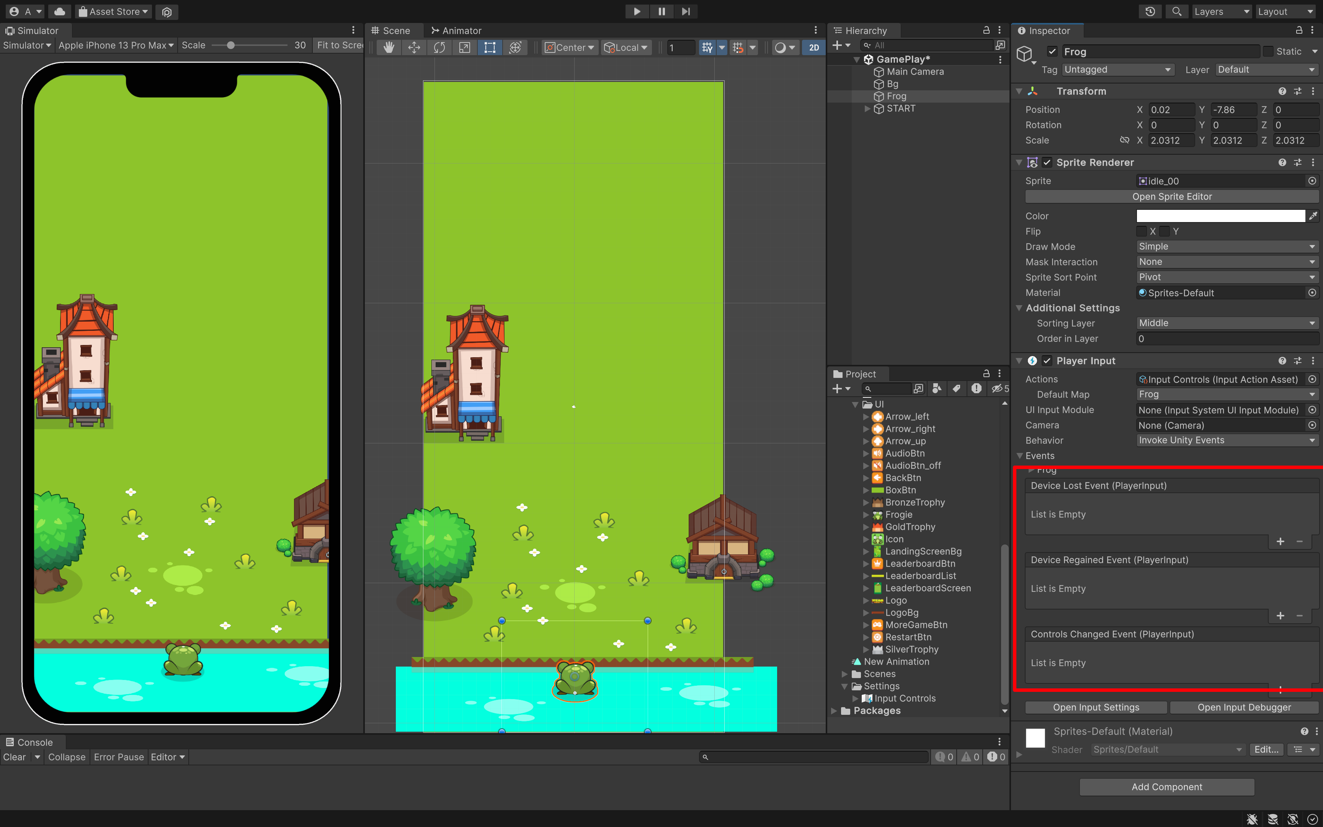Start Play mode with the play button

pos(637,11)
